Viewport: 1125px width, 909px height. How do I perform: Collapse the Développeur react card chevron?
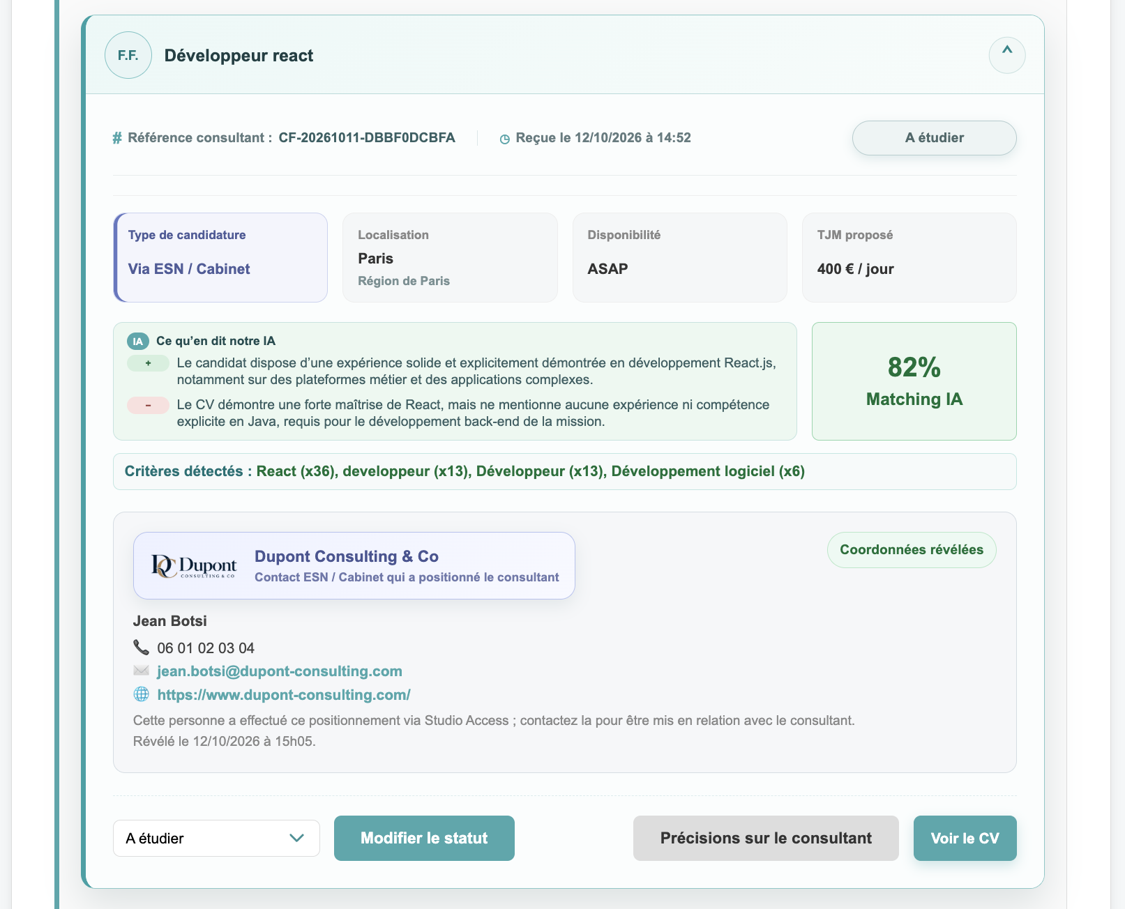1006,55
